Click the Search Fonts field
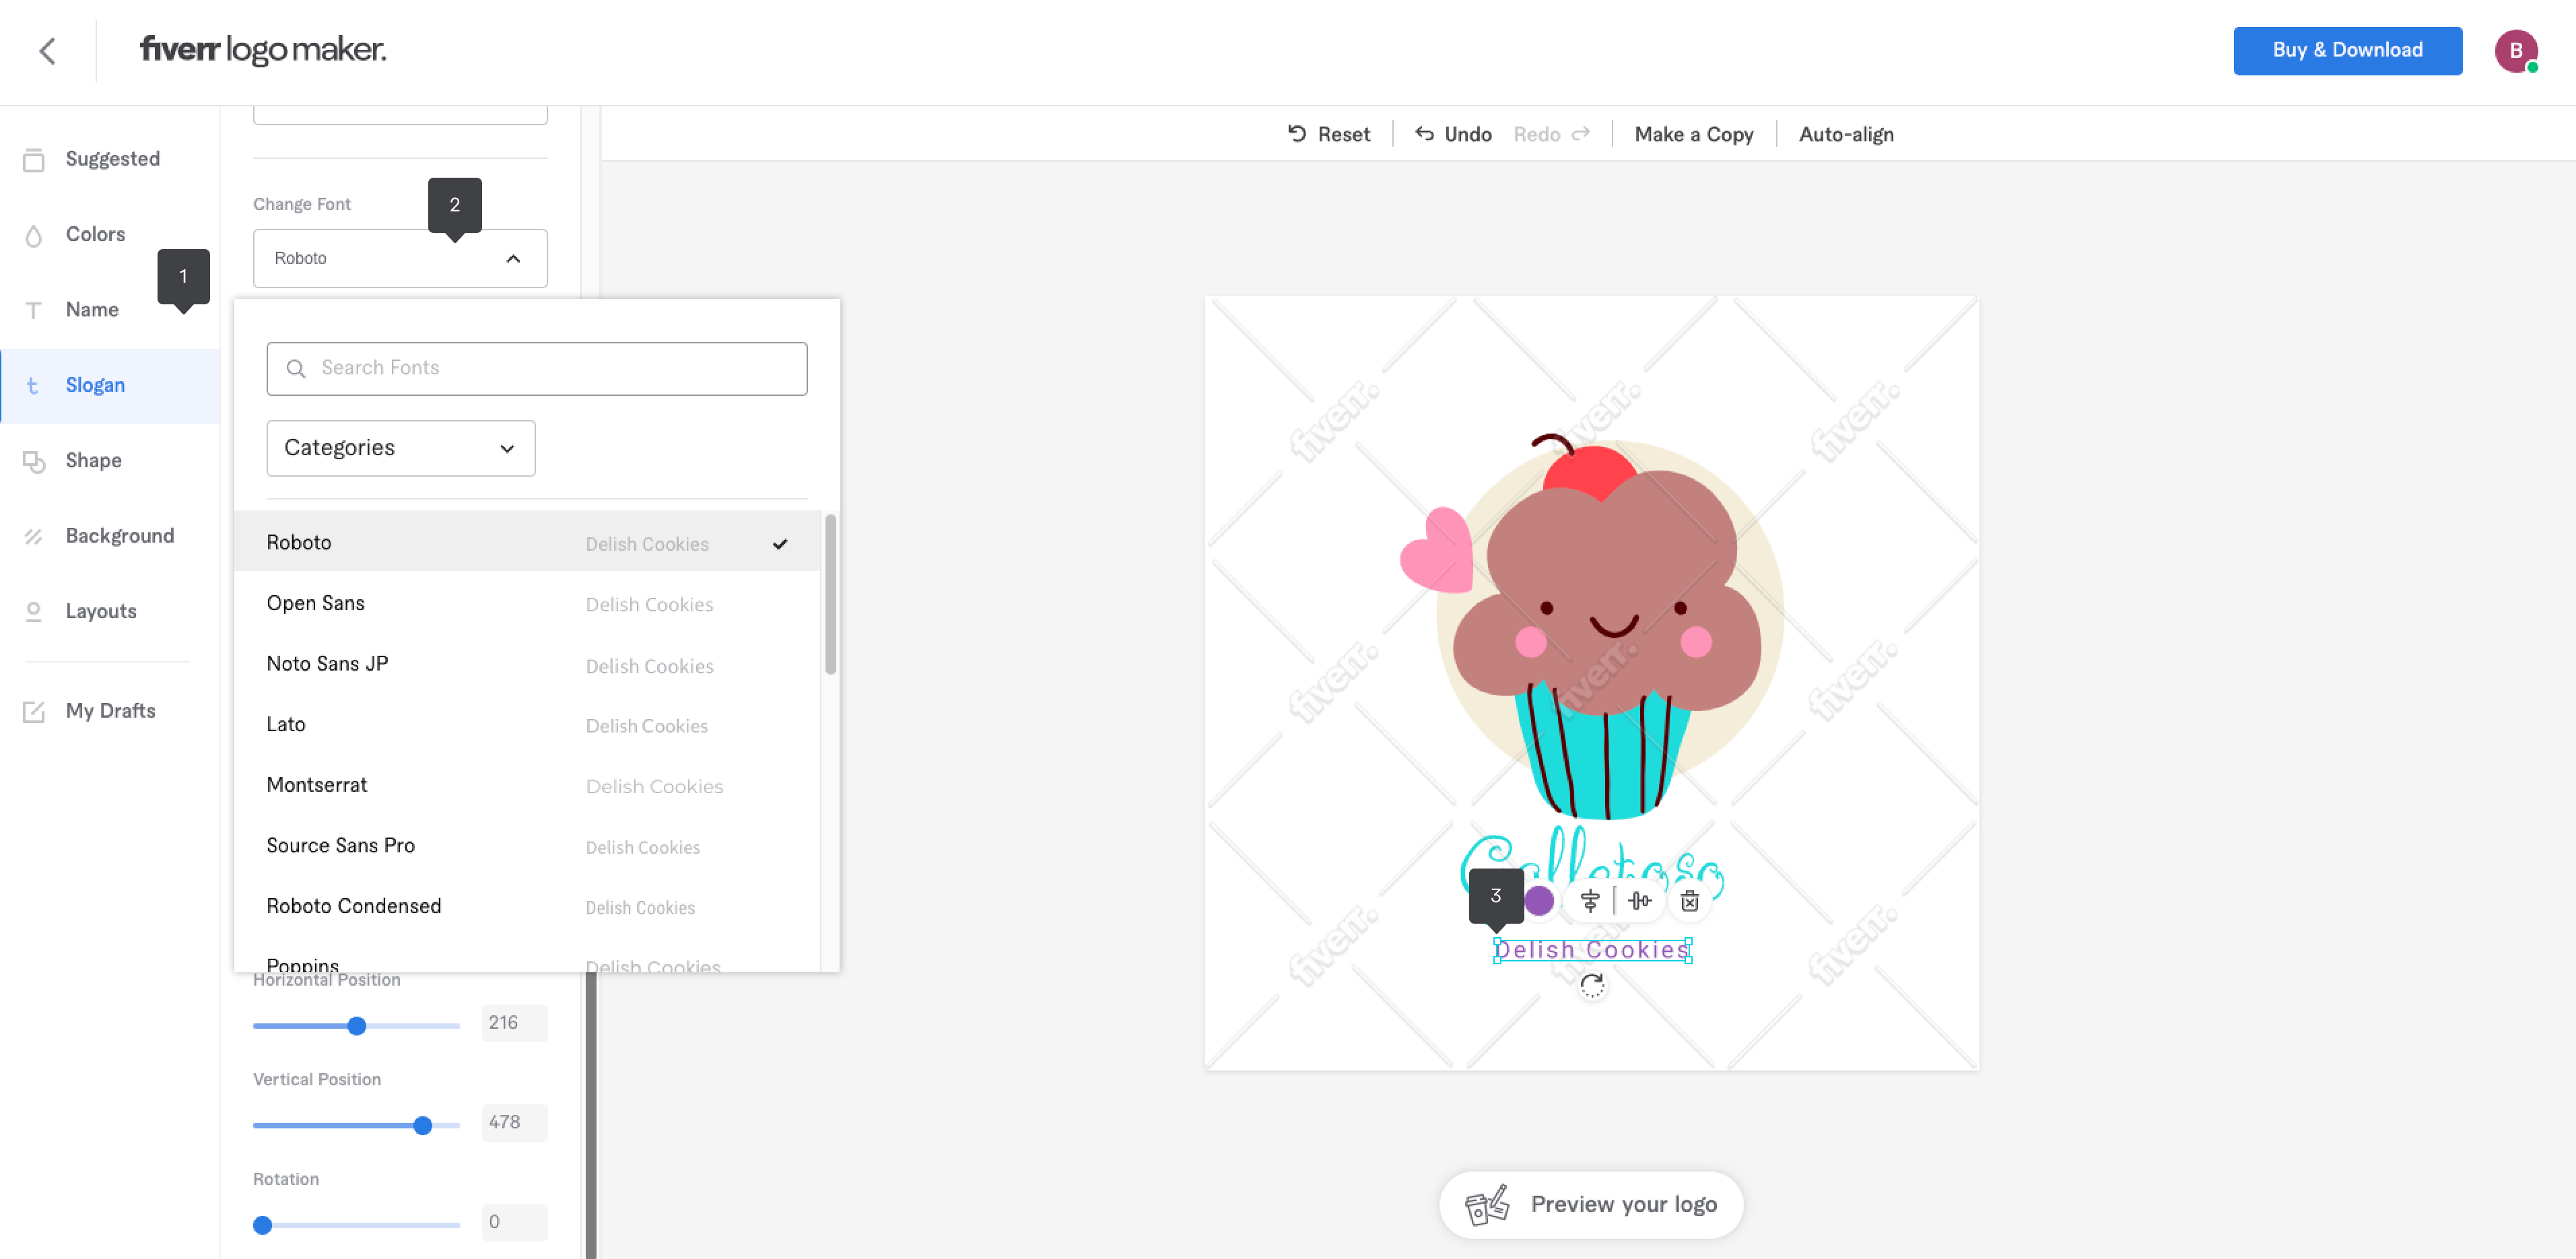 tap(537, 368)
